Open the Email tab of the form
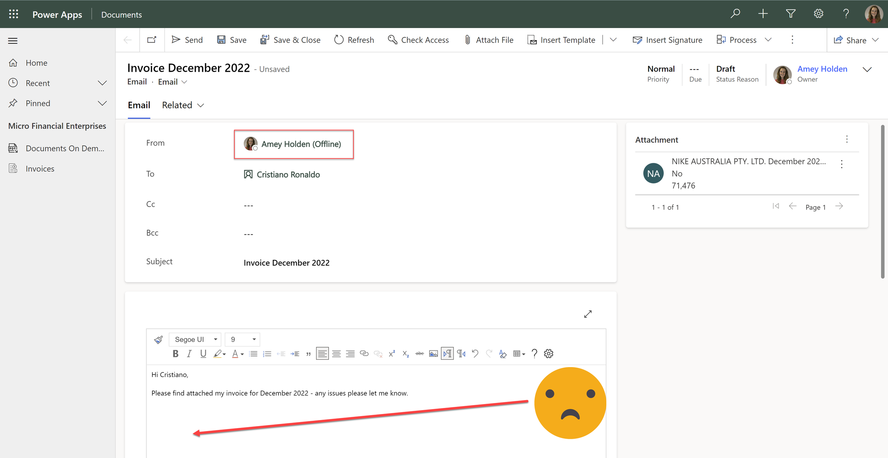Image resolution: width=888 pixels, height=458 pixels. click(139, 105)
